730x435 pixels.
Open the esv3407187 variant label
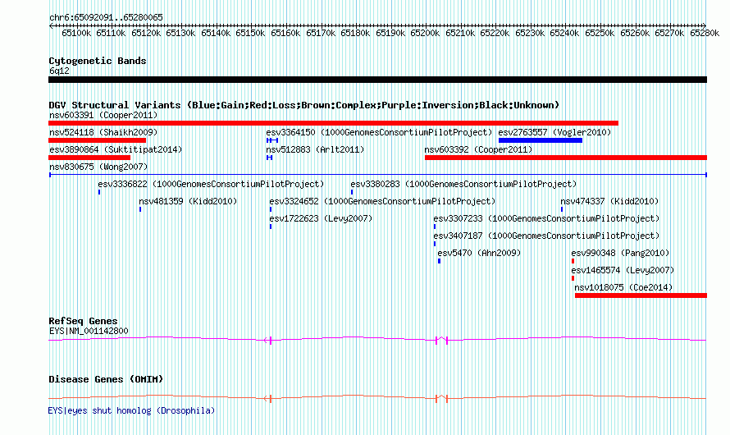pos(546,236)
